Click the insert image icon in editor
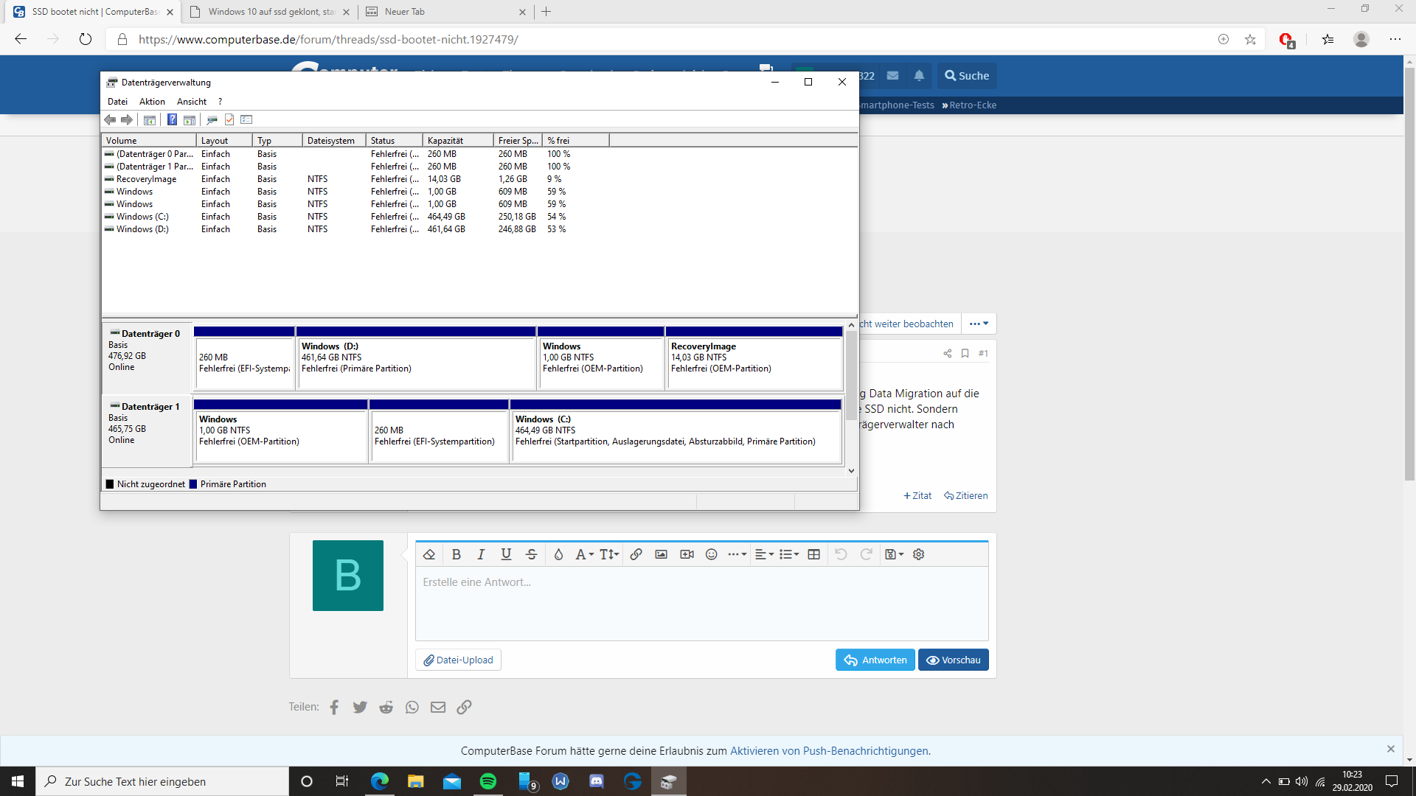Screen dimensions: 1416x796 pos(661,554)
